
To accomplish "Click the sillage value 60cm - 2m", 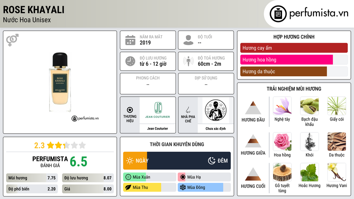I will (x=209, y=64).
